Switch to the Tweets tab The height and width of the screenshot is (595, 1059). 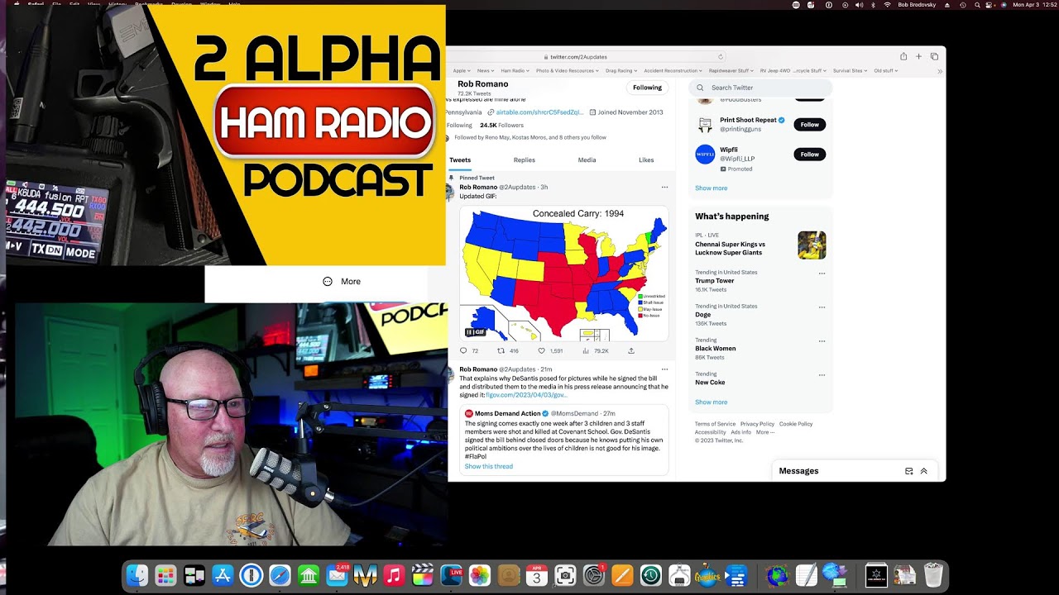(x=460, y=160)
